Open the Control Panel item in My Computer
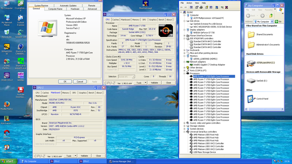 (258, 99)
